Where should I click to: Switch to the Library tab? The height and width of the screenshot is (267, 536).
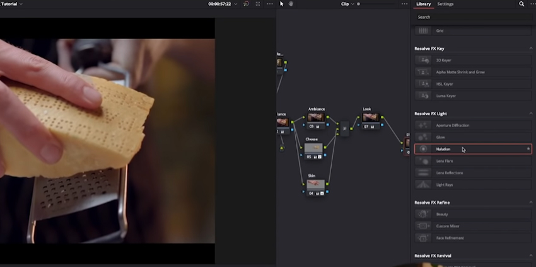point(424,4)
